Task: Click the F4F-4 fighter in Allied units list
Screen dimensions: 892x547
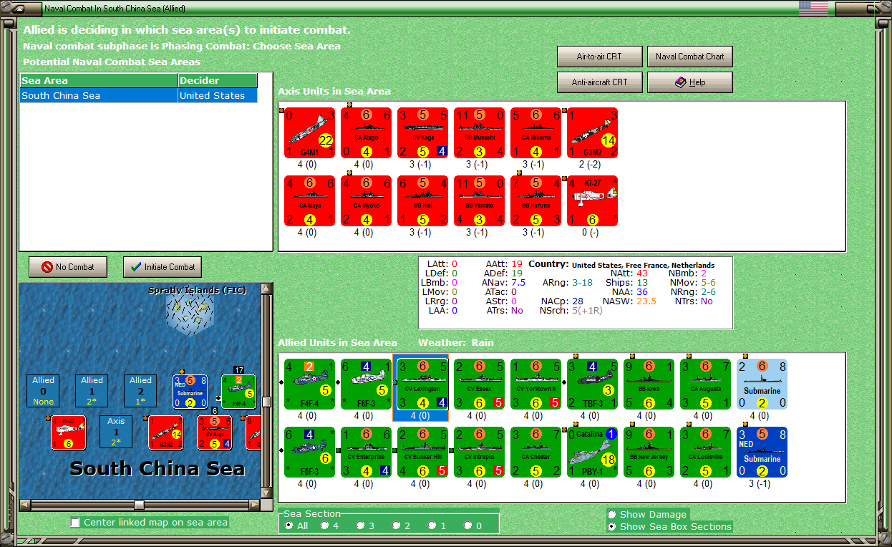Action: click(x=309, y=384)
